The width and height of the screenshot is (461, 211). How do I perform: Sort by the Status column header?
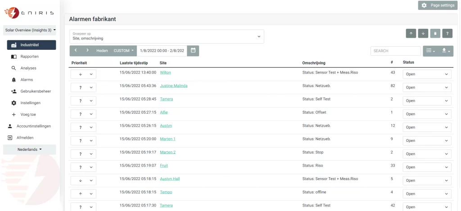pos(408,62)
